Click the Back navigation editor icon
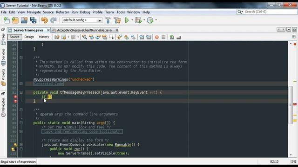298x167 pixels. (64, 37)
